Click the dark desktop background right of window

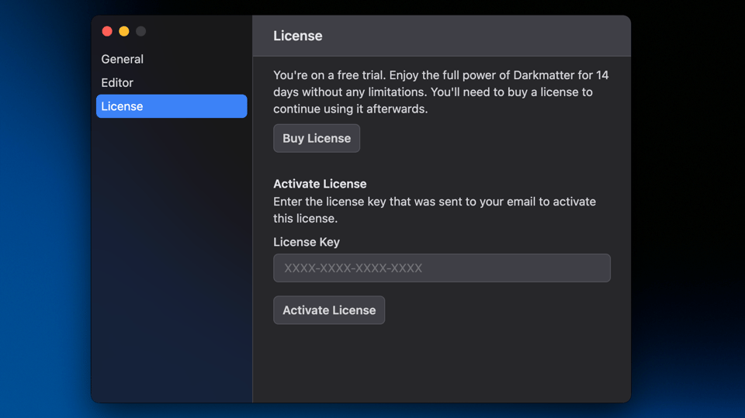click(x=687, y=194)
